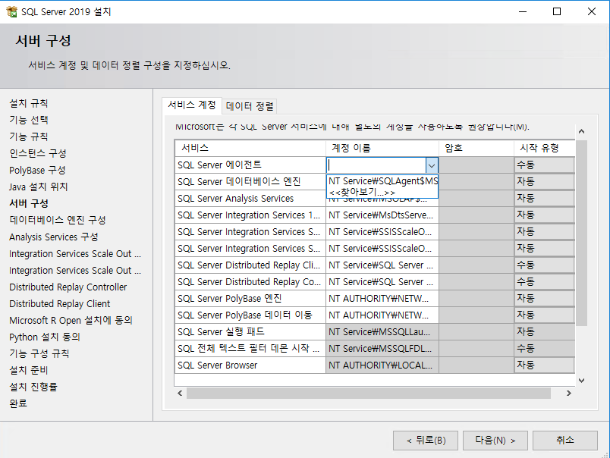Click the 취소 button

[x=565, y=440]
